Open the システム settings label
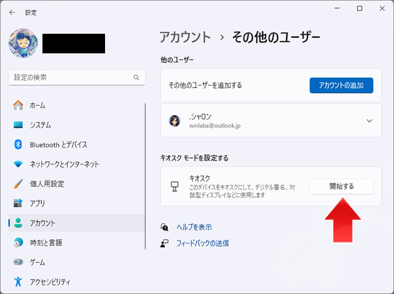The height and width of the screenshot is (294, 394). coord(40,125)
